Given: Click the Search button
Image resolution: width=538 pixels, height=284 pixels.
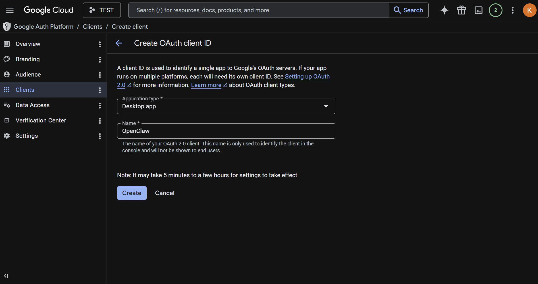Looking at the screenshot, I should coord(409,10).
